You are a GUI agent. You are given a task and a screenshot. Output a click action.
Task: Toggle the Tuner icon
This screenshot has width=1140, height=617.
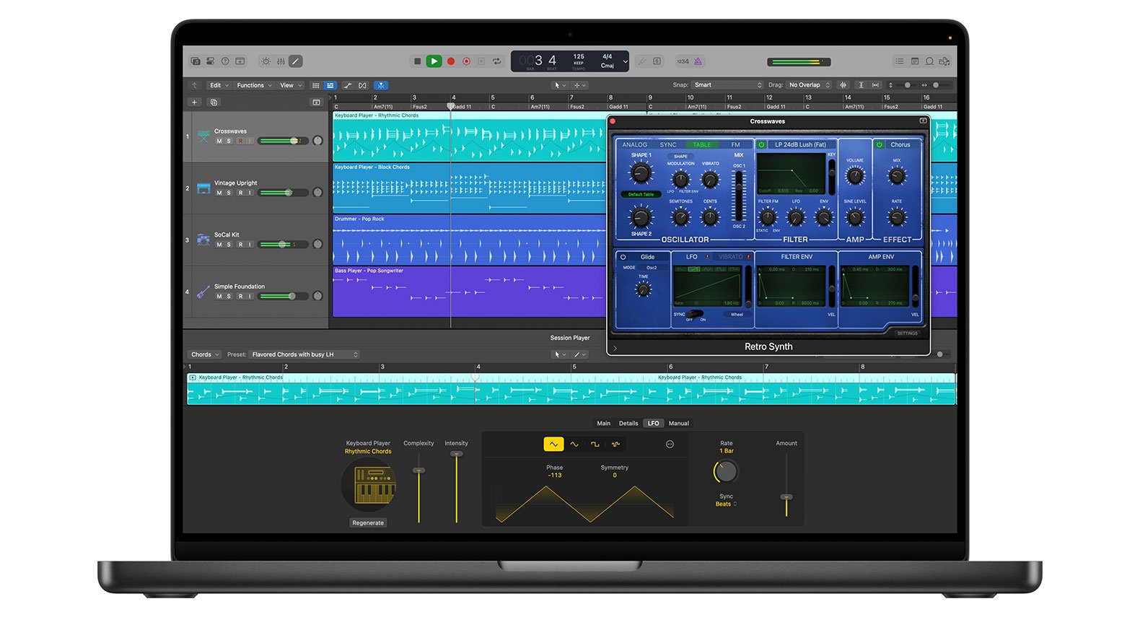point(641,61)
